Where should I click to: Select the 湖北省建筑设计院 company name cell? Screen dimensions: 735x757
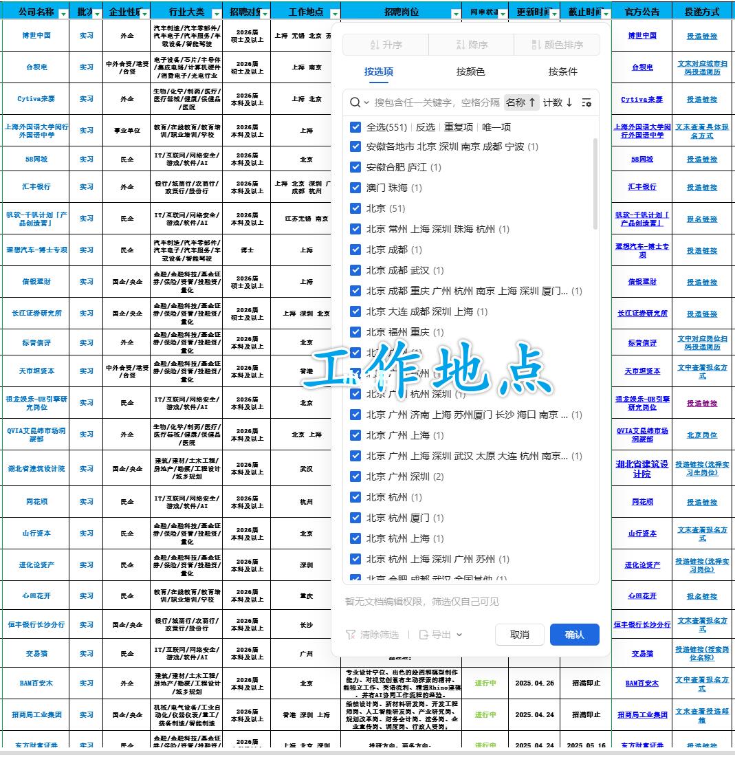click(36, 468)
